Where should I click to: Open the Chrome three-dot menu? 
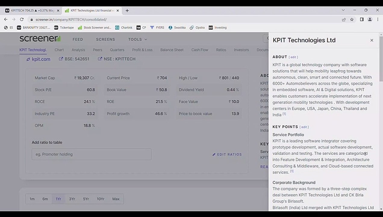(378, 19)
